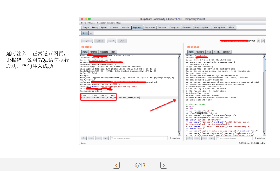
Task: Click response search help question button
Action: click(189, 138)
